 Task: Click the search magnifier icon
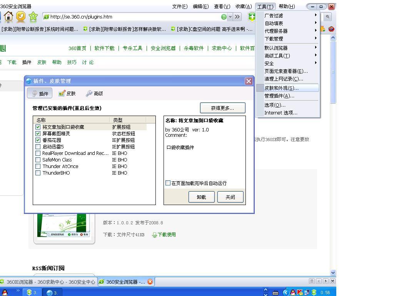[x=327, y=17]
